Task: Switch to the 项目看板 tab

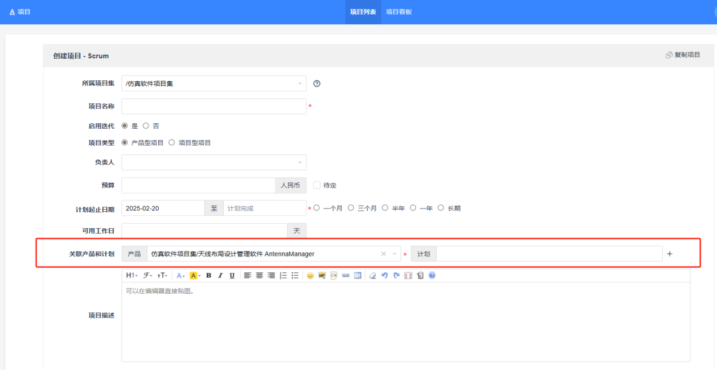Action: [399, 12]
